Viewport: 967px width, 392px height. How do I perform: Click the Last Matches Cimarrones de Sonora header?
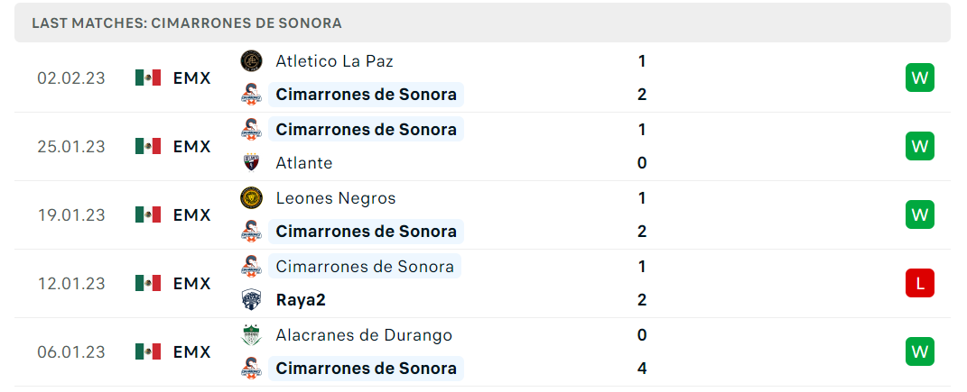(x=187, y=23)
